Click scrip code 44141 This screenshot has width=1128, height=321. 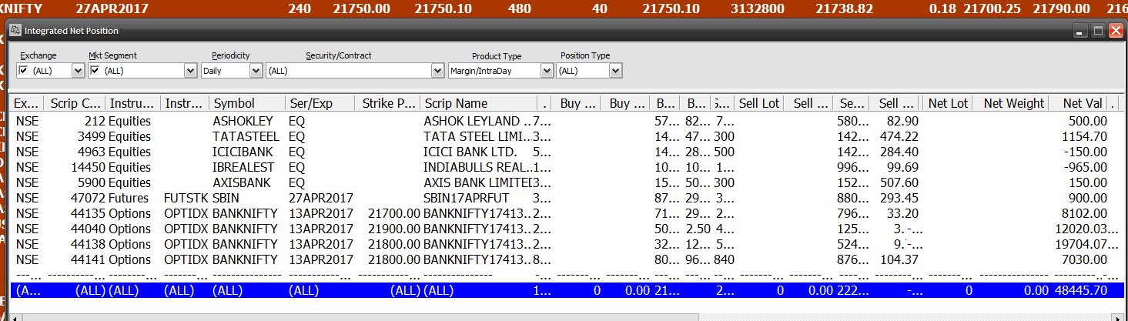pos(89,259)
